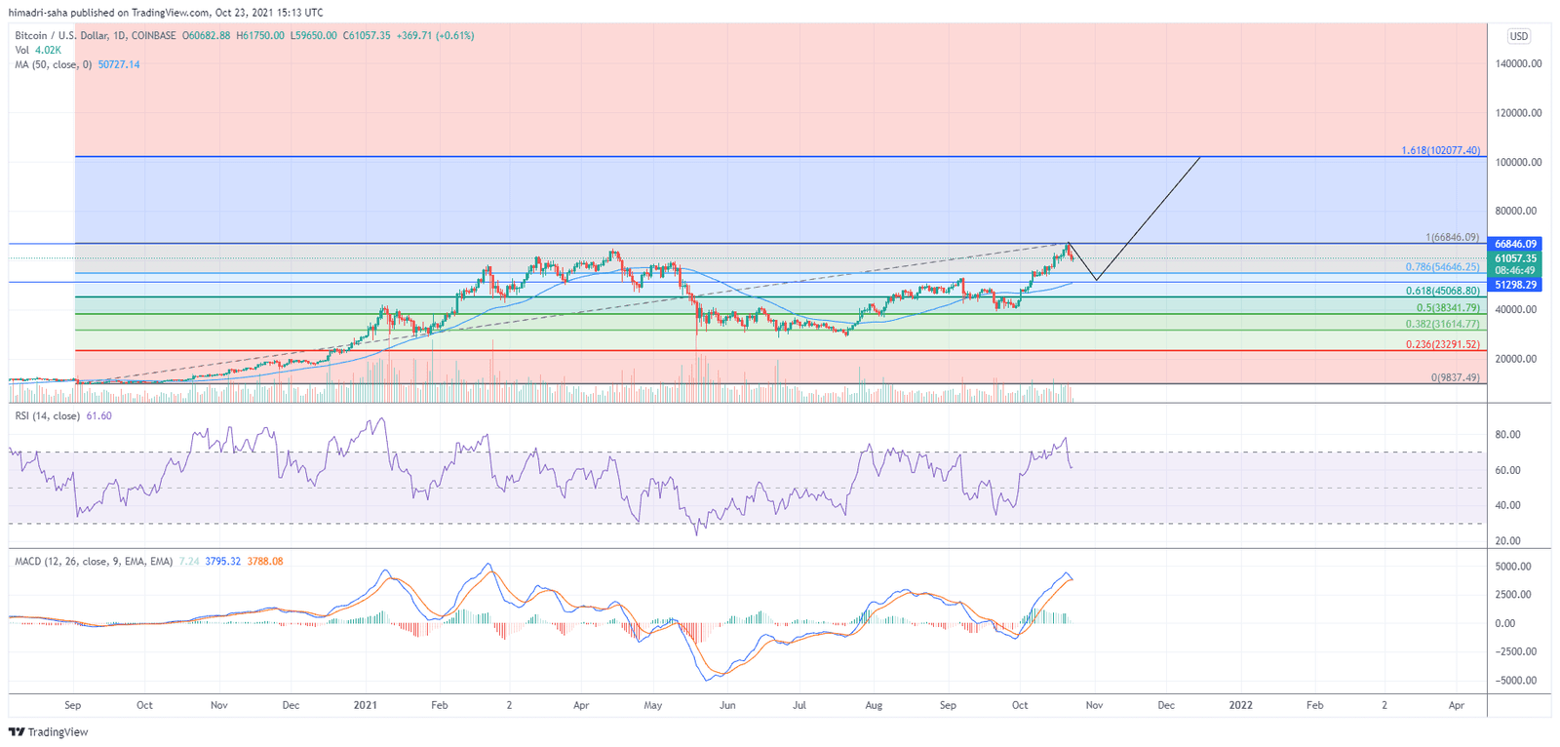
Task: Click the RSI 40.00 axis label
Action: (1507, 505)
